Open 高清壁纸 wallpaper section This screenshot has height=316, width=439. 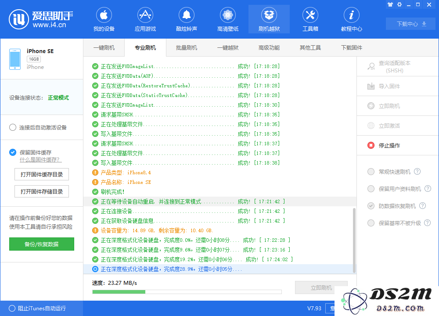tap(228, 19)
